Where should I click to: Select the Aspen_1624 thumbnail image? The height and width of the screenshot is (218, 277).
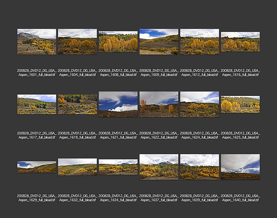[x=200, y=105]
